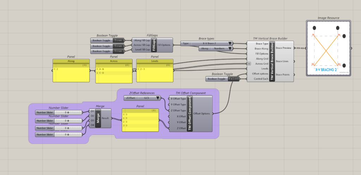The image size is (361, 175).
Task: Click the Levels panel header
Action: (x=155, y=61)
